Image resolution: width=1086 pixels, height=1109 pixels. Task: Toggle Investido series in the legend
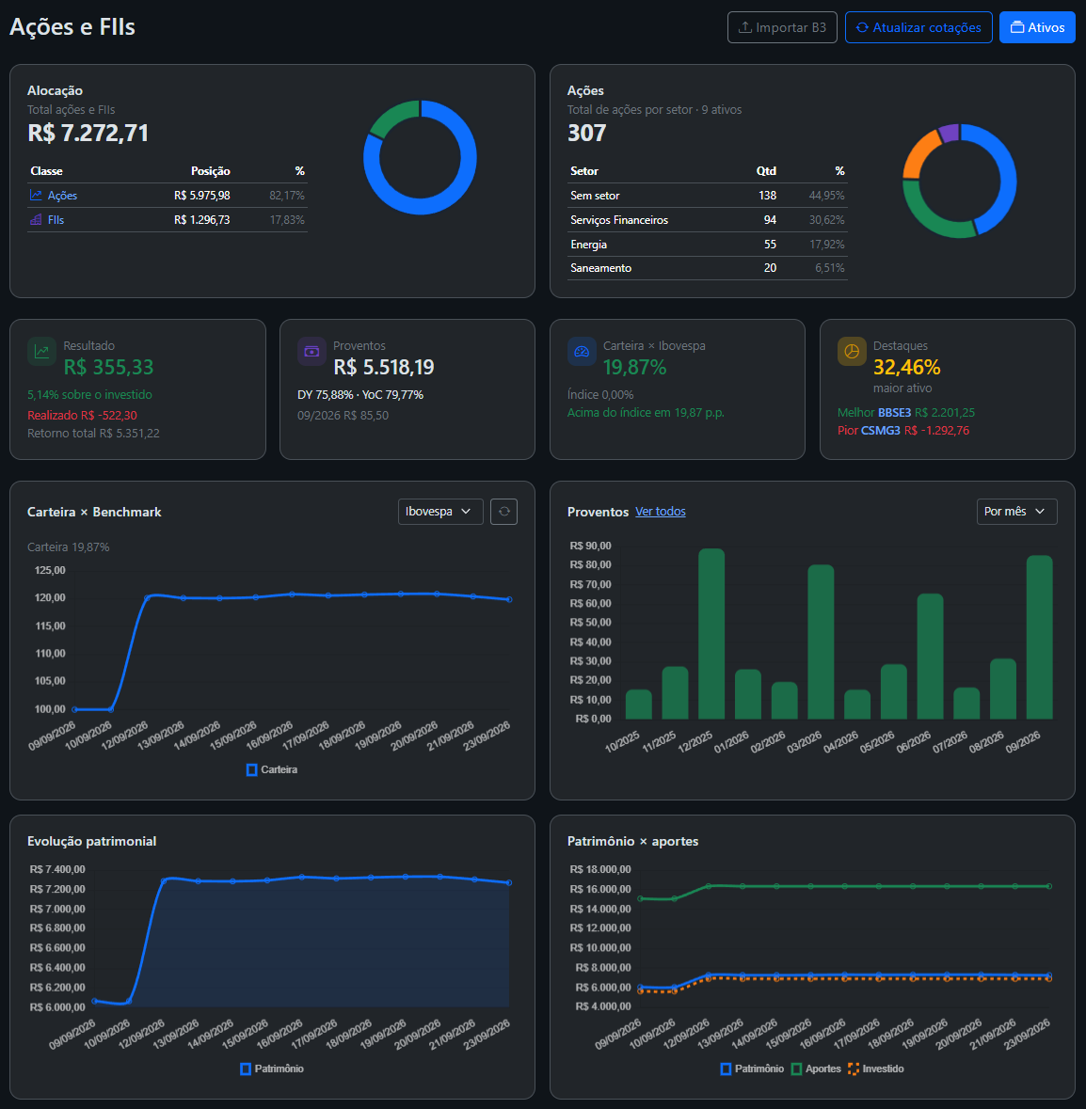click(x=875, y=1069)
